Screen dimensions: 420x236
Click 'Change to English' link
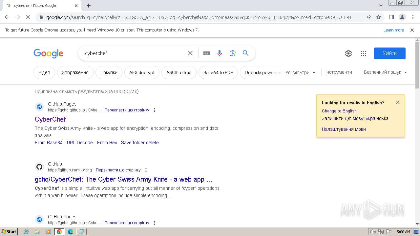coord(339,111)
